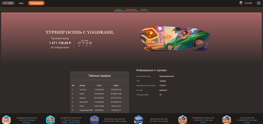Open the Русский language dropdown

point(248,3)
